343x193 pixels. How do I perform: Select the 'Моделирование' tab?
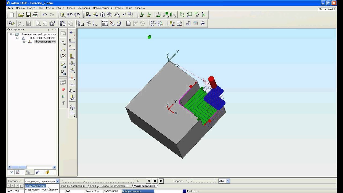[145, 186]
